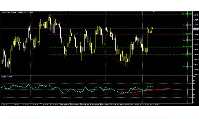Click the 10 Feb 00:00 time label

pos(64,105)
